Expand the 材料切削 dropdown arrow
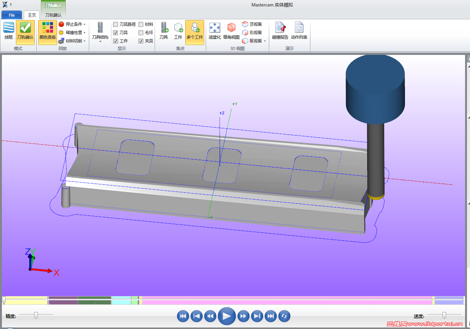The height and width of the screenshot is (329, 470). 84,41
